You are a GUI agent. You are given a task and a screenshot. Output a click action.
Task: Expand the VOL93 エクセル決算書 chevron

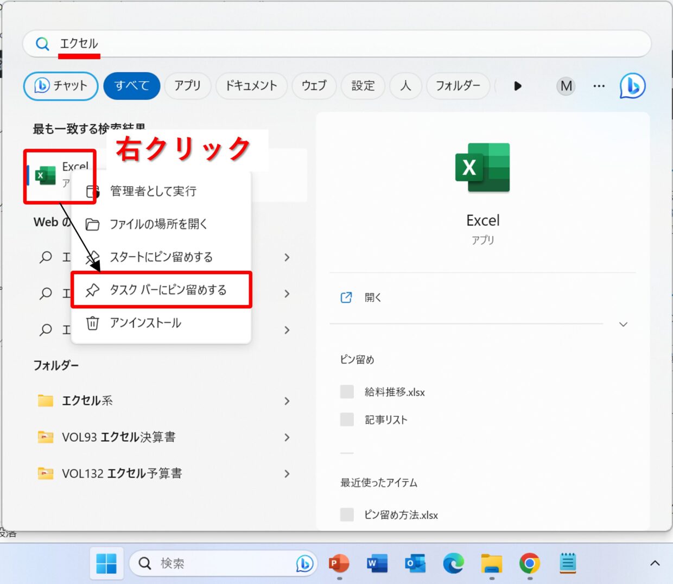[287, 437]
